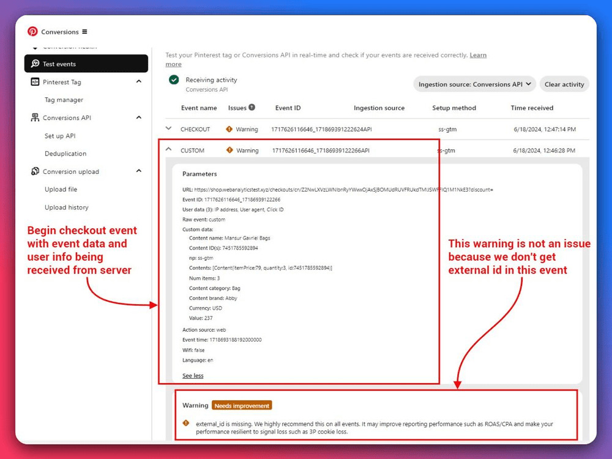Screen dimensions: 612x459
Task: Open Upload file page
Action: pyautogui.click(x=61, y=189)
